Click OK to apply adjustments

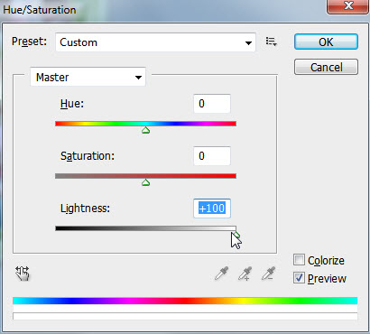(326, 42)
